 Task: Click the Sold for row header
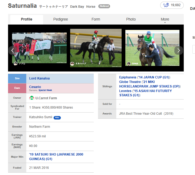107,104
